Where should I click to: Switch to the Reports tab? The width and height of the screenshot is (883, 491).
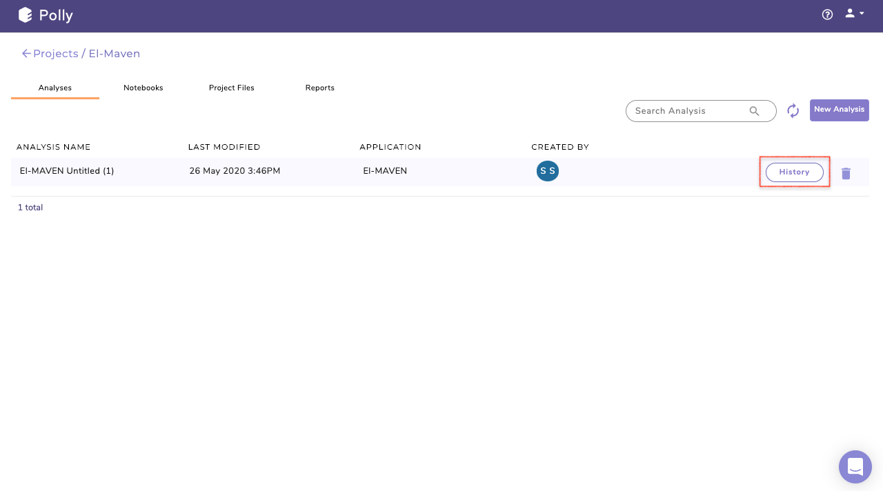(320, 88)
